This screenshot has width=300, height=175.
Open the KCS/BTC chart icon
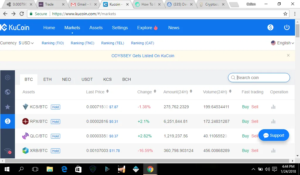point(273,107)
